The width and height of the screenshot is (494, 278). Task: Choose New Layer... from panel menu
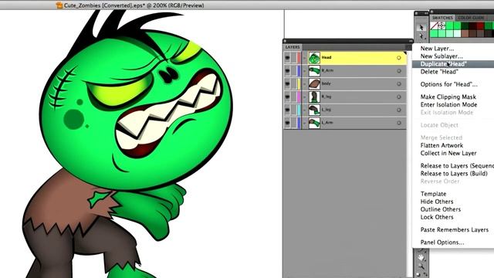pos(437,49)
